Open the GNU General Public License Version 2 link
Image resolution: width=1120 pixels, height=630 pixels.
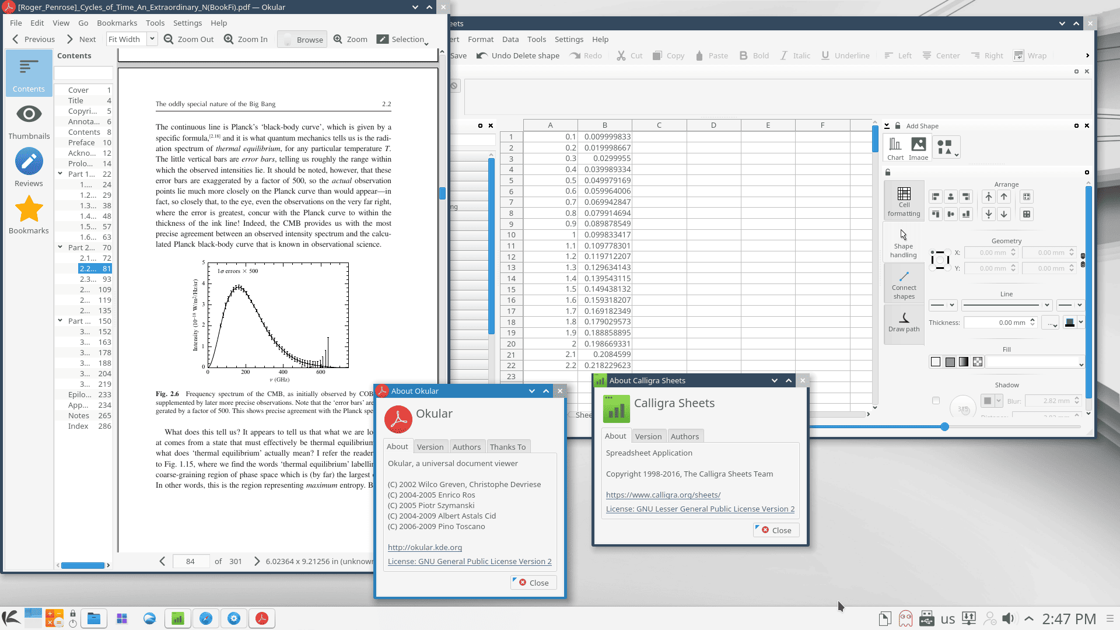[470, 561]
